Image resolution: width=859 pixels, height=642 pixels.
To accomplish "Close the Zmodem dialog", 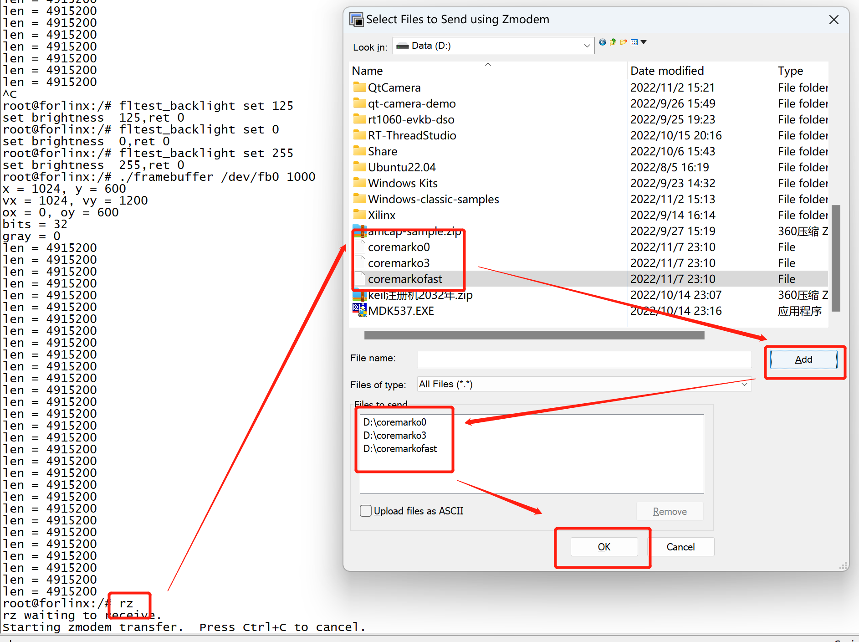I will [834, 20].
